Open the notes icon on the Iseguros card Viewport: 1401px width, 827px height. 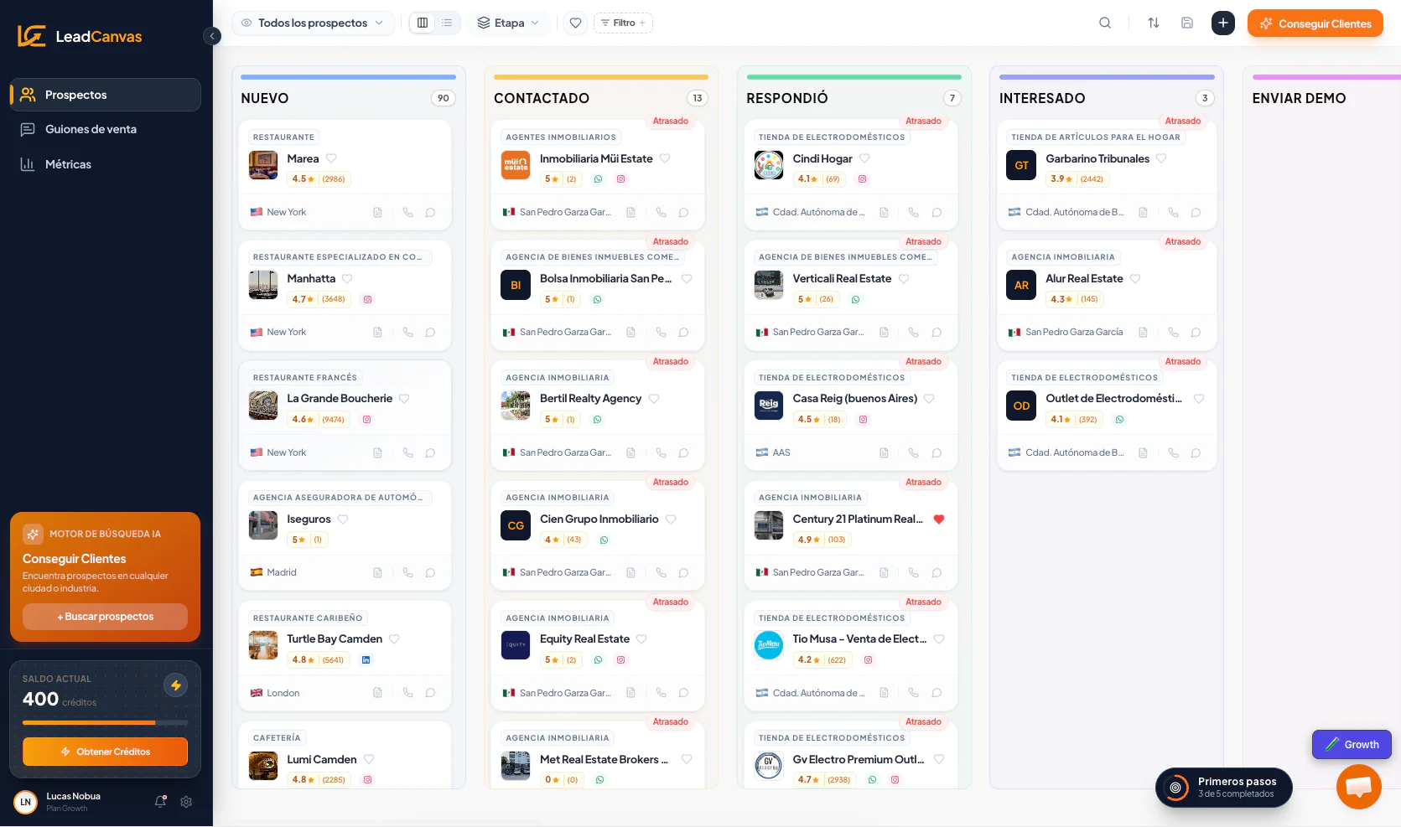(377, 572)
